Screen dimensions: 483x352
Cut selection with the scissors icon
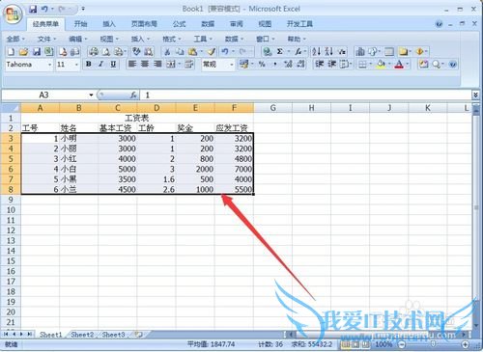[x=167, y=51]
